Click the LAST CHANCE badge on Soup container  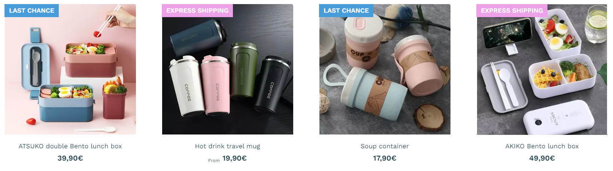(x=346, y=10)
